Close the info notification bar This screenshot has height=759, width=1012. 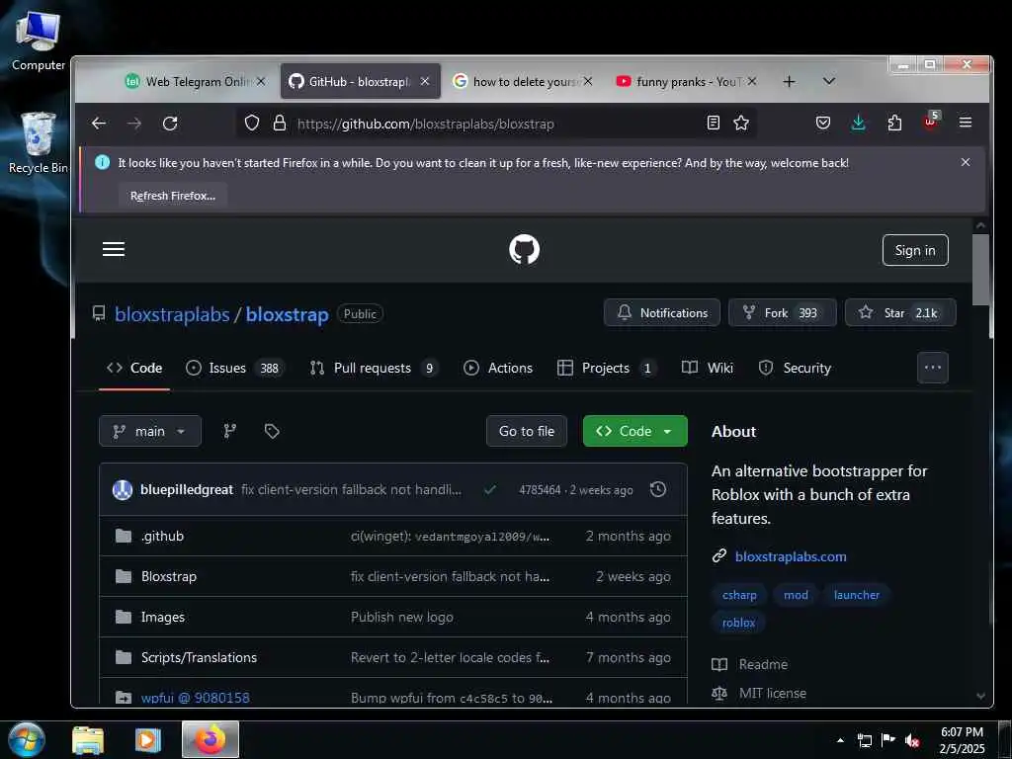(966, 162)
